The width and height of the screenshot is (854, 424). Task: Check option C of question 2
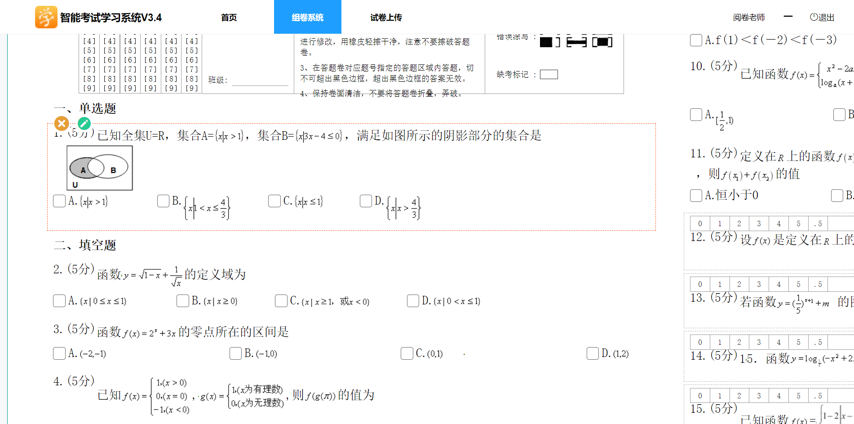click(281, 301)
